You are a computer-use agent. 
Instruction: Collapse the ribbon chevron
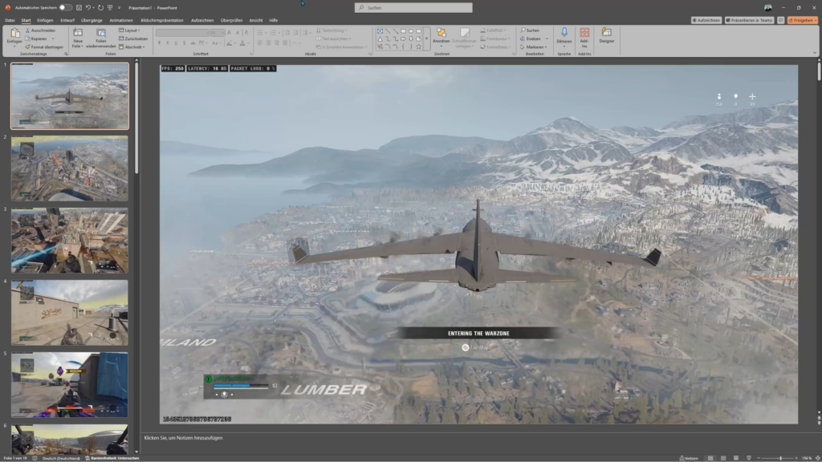tap(814, 52)
